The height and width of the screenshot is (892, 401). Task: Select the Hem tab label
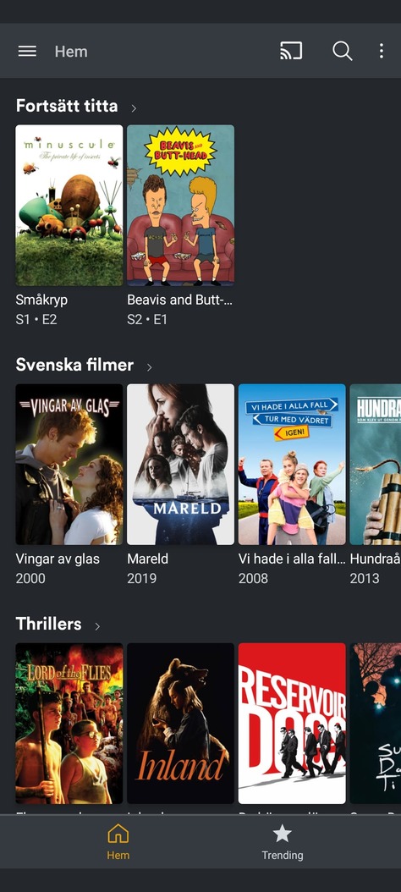tap(118, 855)
